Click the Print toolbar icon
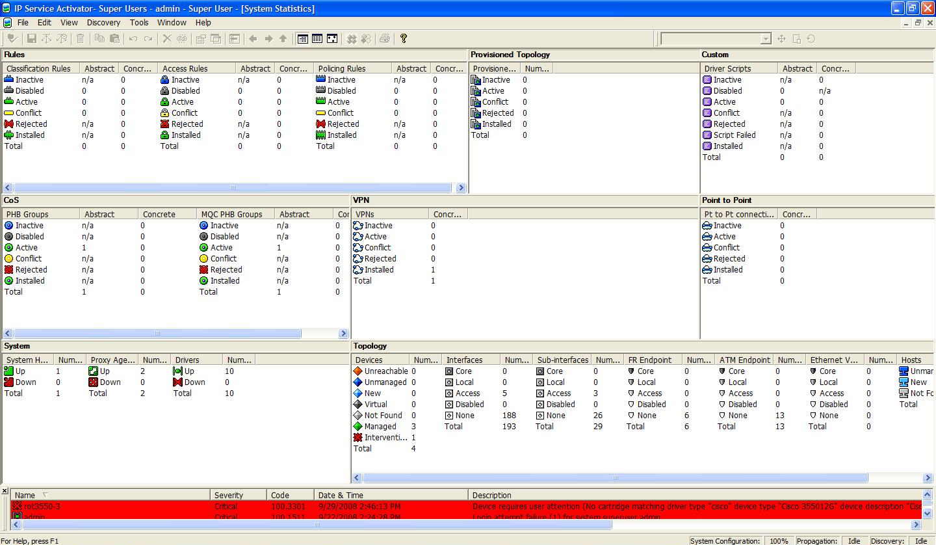The image size is (936, 545). click(385, 39)
